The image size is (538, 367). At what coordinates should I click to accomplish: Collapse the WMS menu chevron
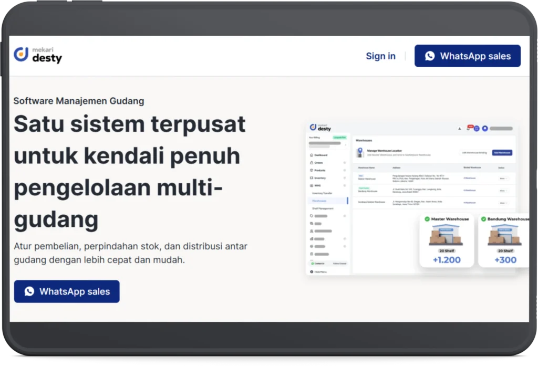tap(345, 185)
